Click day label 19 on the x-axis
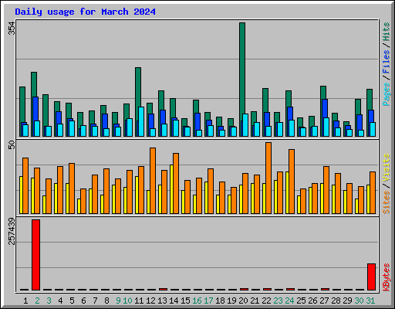395x309 pixels. [231, 301]
